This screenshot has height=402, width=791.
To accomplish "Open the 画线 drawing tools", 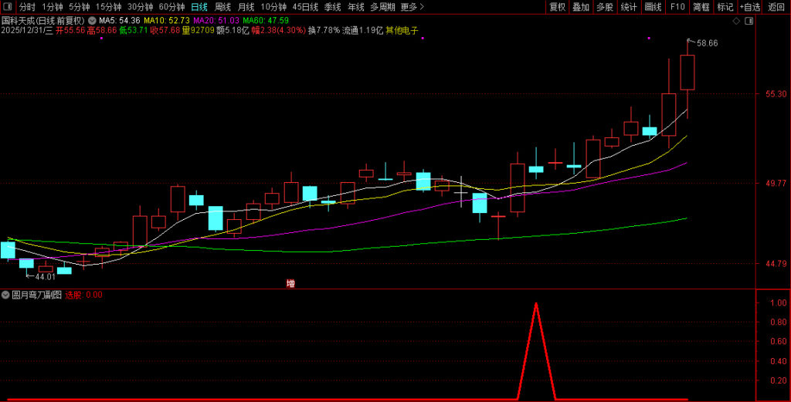I will [653, 7].
